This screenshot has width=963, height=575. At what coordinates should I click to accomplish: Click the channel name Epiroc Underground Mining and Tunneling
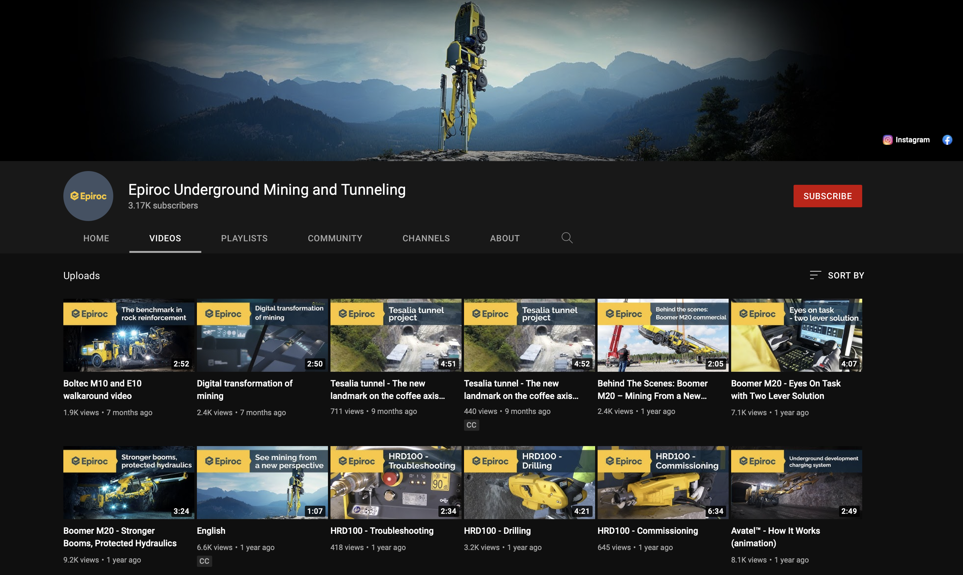click(266, 189)
